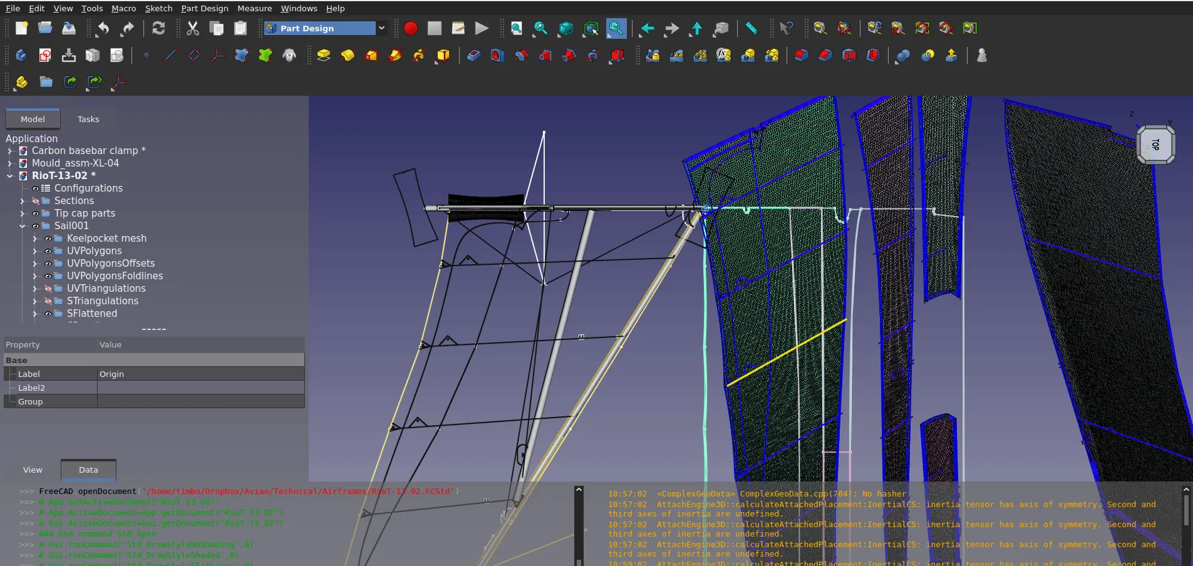
Task: Click the Fit all zoom icon
Action: click(x=516, y=28)
